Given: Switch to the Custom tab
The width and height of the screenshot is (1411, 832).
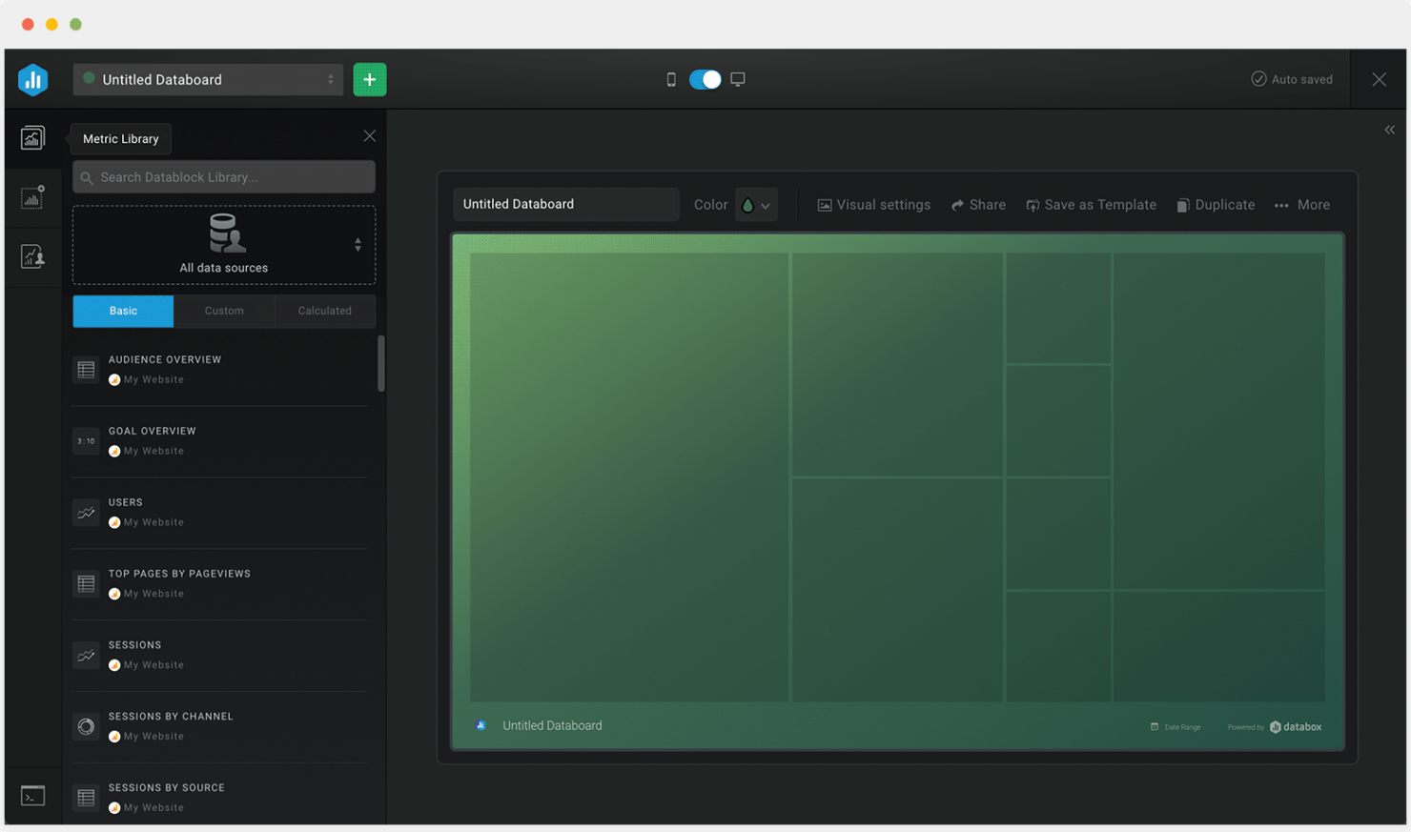Looking at the screenshot, I should coord(224,311).
